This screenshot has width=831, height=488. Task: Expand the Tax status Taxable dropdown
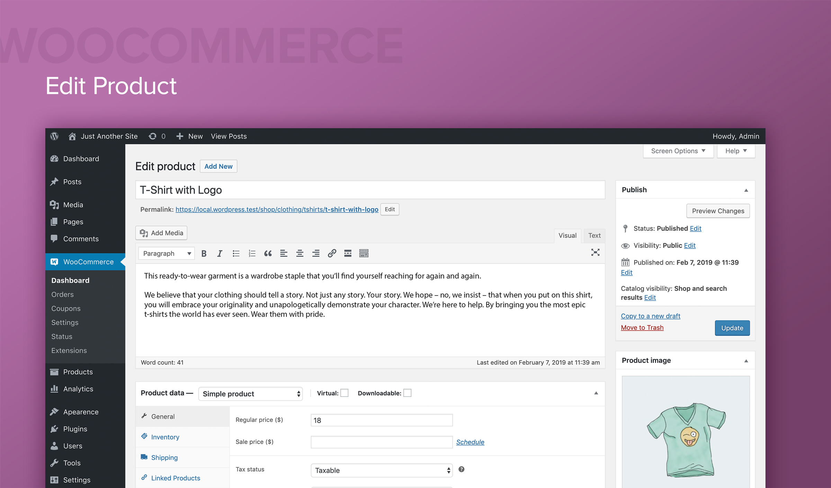382,470
